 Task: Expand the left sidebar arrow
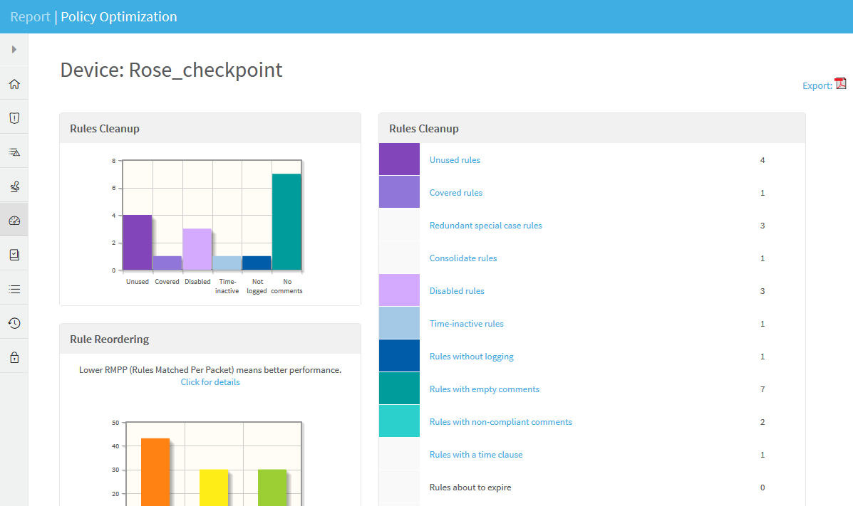point(14,50)
